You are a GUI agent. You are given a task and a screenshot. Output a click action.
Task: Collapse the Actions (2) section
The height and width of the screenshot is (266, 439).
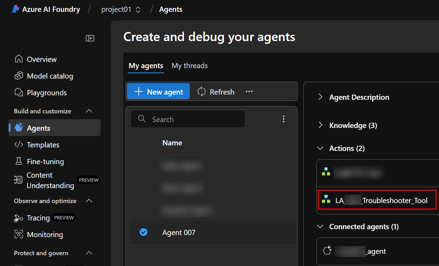pos(320,148)
